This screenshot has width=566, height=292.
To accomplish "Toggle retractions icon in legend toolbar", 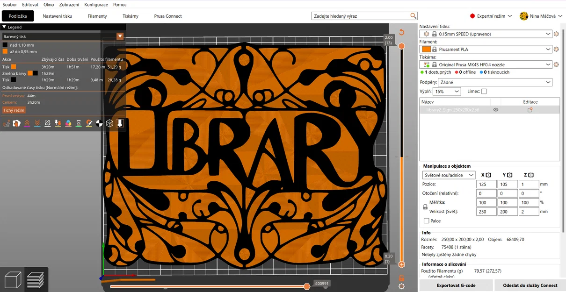I will click(x=27, y=123).
